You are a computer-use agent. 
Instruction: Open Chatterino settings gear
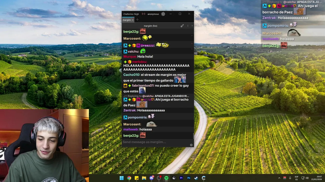tap(163, 14)
